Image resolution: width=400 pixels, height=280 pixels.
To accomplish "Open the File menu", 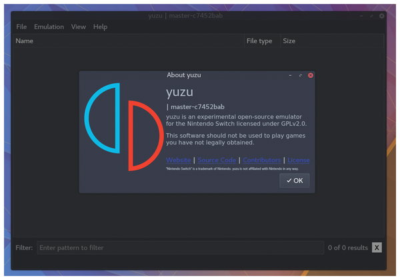I will point(21,27).
